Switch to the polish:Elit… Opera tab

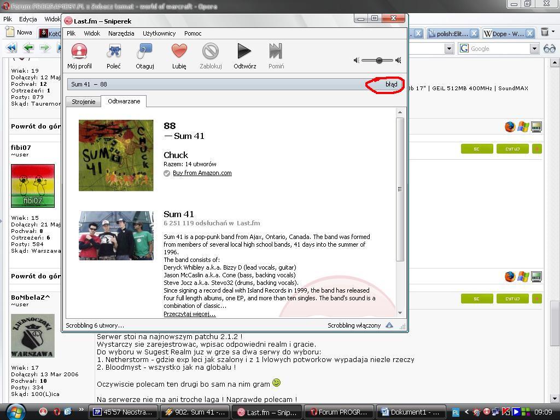[x=452, y=33]
